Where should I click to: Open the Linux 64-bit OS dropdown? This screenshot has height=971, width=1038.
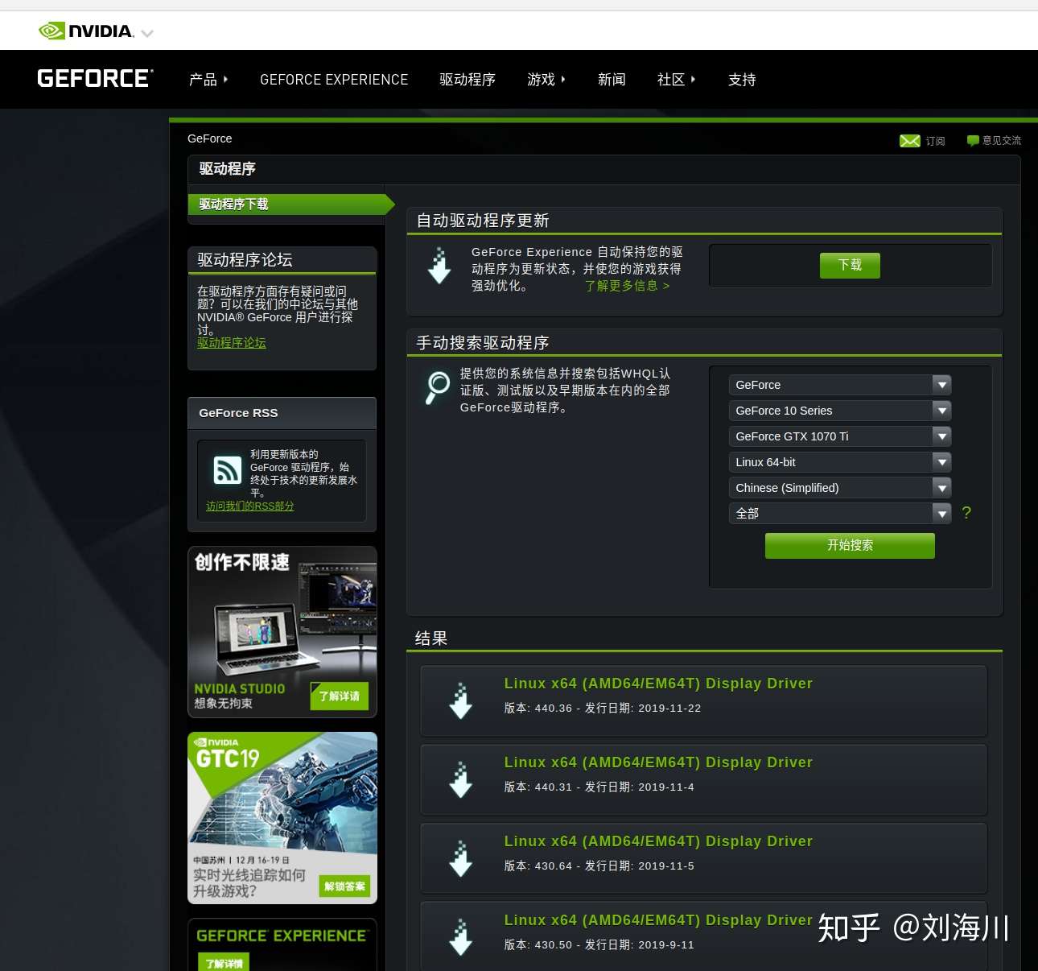point(840,462)
